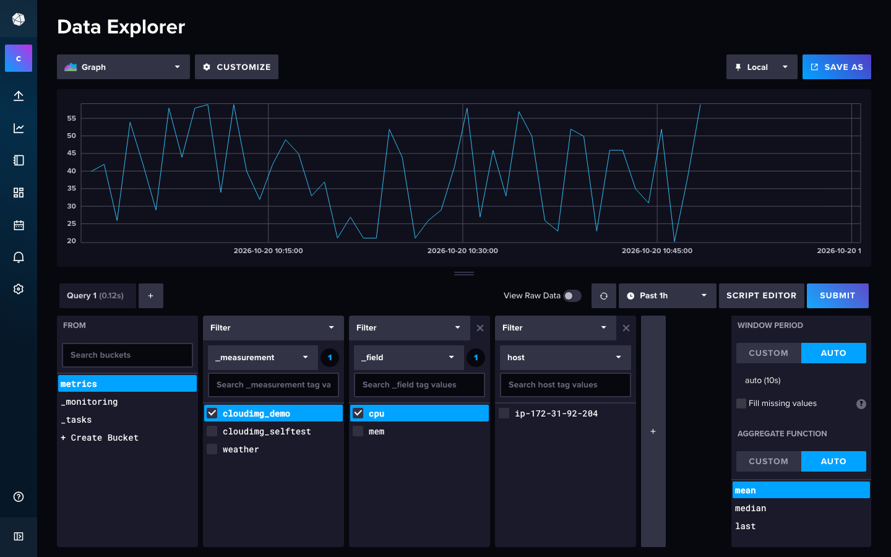
Task: Check host ip-172-31-92-204
Action: click(x=504, y=413)
